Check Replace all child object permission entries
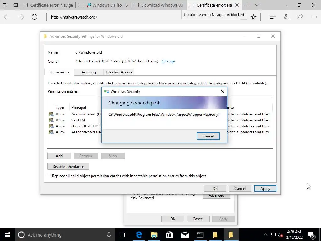Viewport: 321px width, 241px height. 49,176
